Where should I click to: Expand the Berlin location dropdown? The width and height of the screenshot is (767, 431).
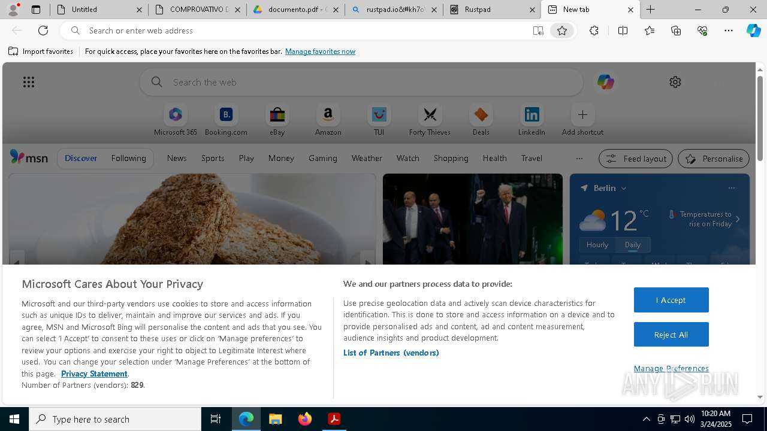(623, 188)
